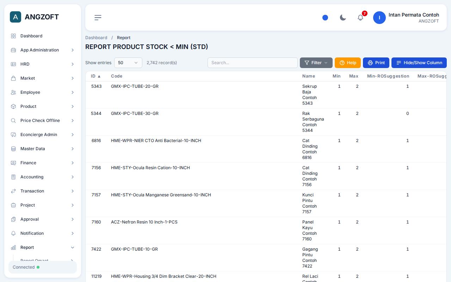This screenshot has height=282, width=451.
Task: Collapse the Report menu chevron
Action: (73, 247)
